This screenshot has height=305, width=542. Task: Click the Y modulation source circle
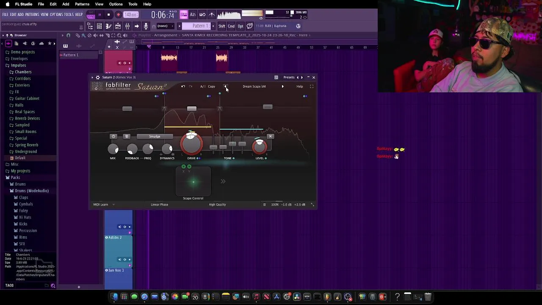click(189, 166)
